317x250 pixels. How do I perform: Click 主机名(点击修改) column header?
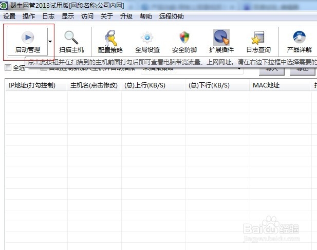(x=94, y=85)
